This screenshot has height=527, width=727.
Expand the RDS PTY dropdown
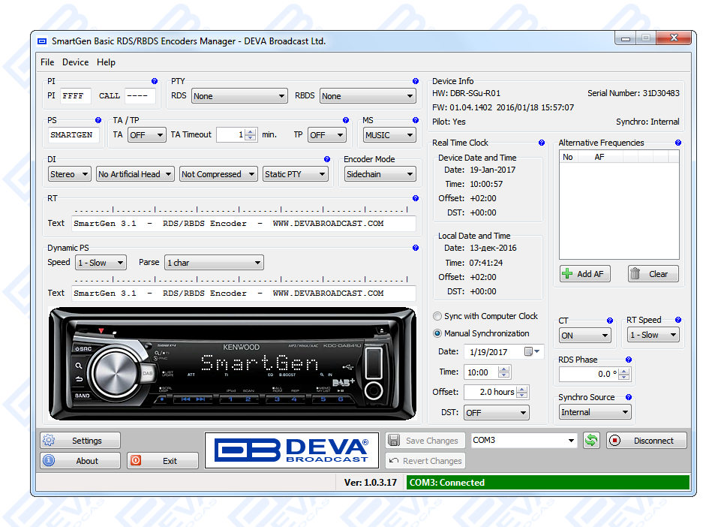239,96
